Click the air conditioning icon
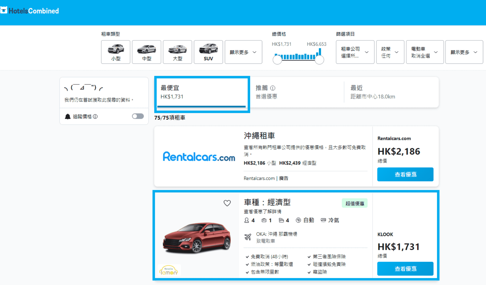Screen dimensions: 486x285 click(323, 220)
